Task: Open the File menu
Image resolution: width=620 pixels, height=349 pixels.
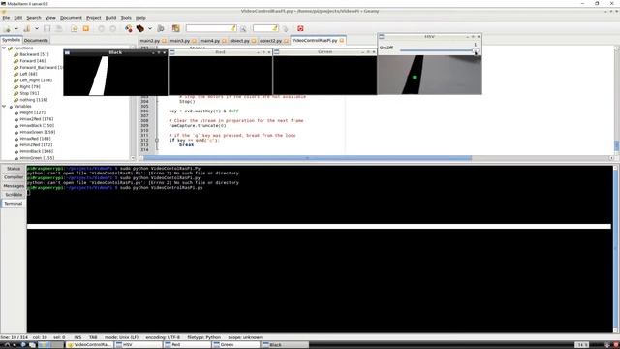Action: pos(6,18)
